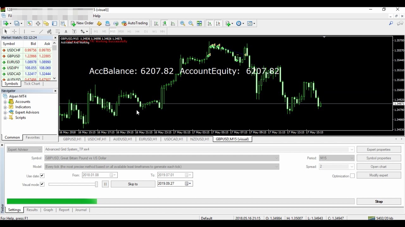The height and width of the screenshot is (227, 405).
Task: Open the New Chart toolbar icon
Action: 6,23
